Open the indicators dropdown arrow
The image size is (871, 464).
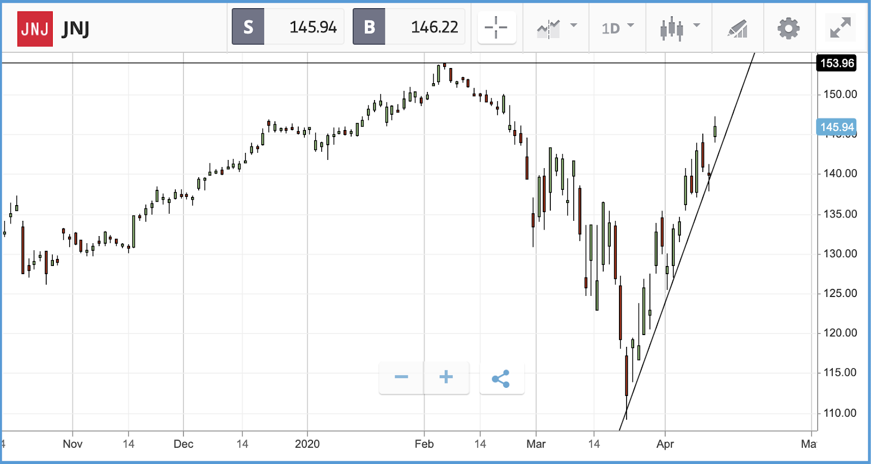pos(573,26)
